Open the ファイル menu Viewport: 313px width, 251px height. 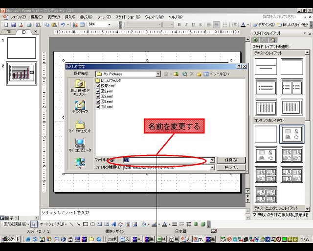tap(18, 17)
